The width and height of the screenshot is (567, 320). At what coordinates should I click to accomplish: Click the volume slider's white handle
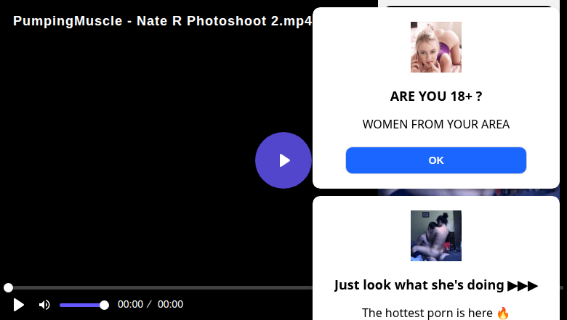click(x=104, y=305)
